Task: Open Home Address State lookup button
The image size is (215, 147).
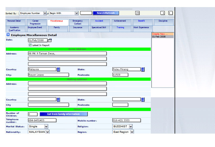Action: tap(143, 69)
